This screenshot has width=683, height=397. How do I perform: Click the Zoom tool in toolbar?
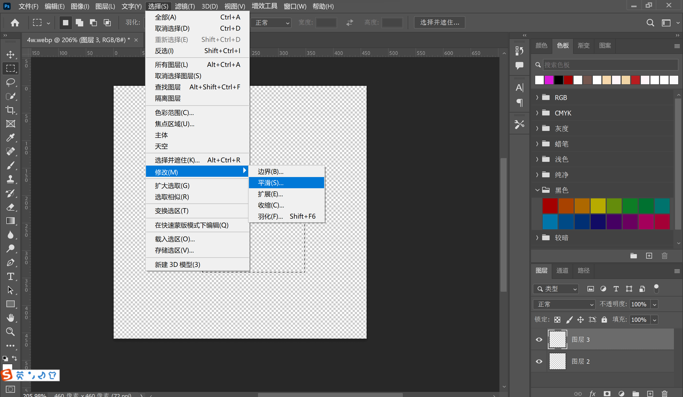tap(10, 331)
